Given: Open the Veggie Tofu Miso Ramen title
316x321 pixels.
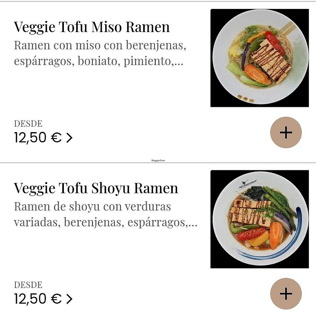Looking at the screenshot, I should [92, 27].
